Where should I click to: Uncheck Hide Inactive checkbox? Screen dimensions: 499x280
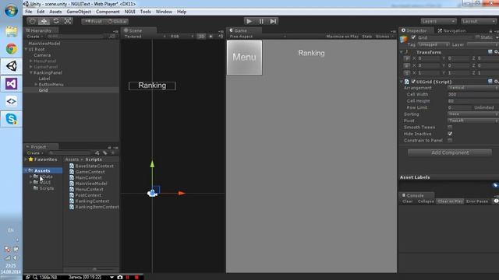tap(450, 134)
